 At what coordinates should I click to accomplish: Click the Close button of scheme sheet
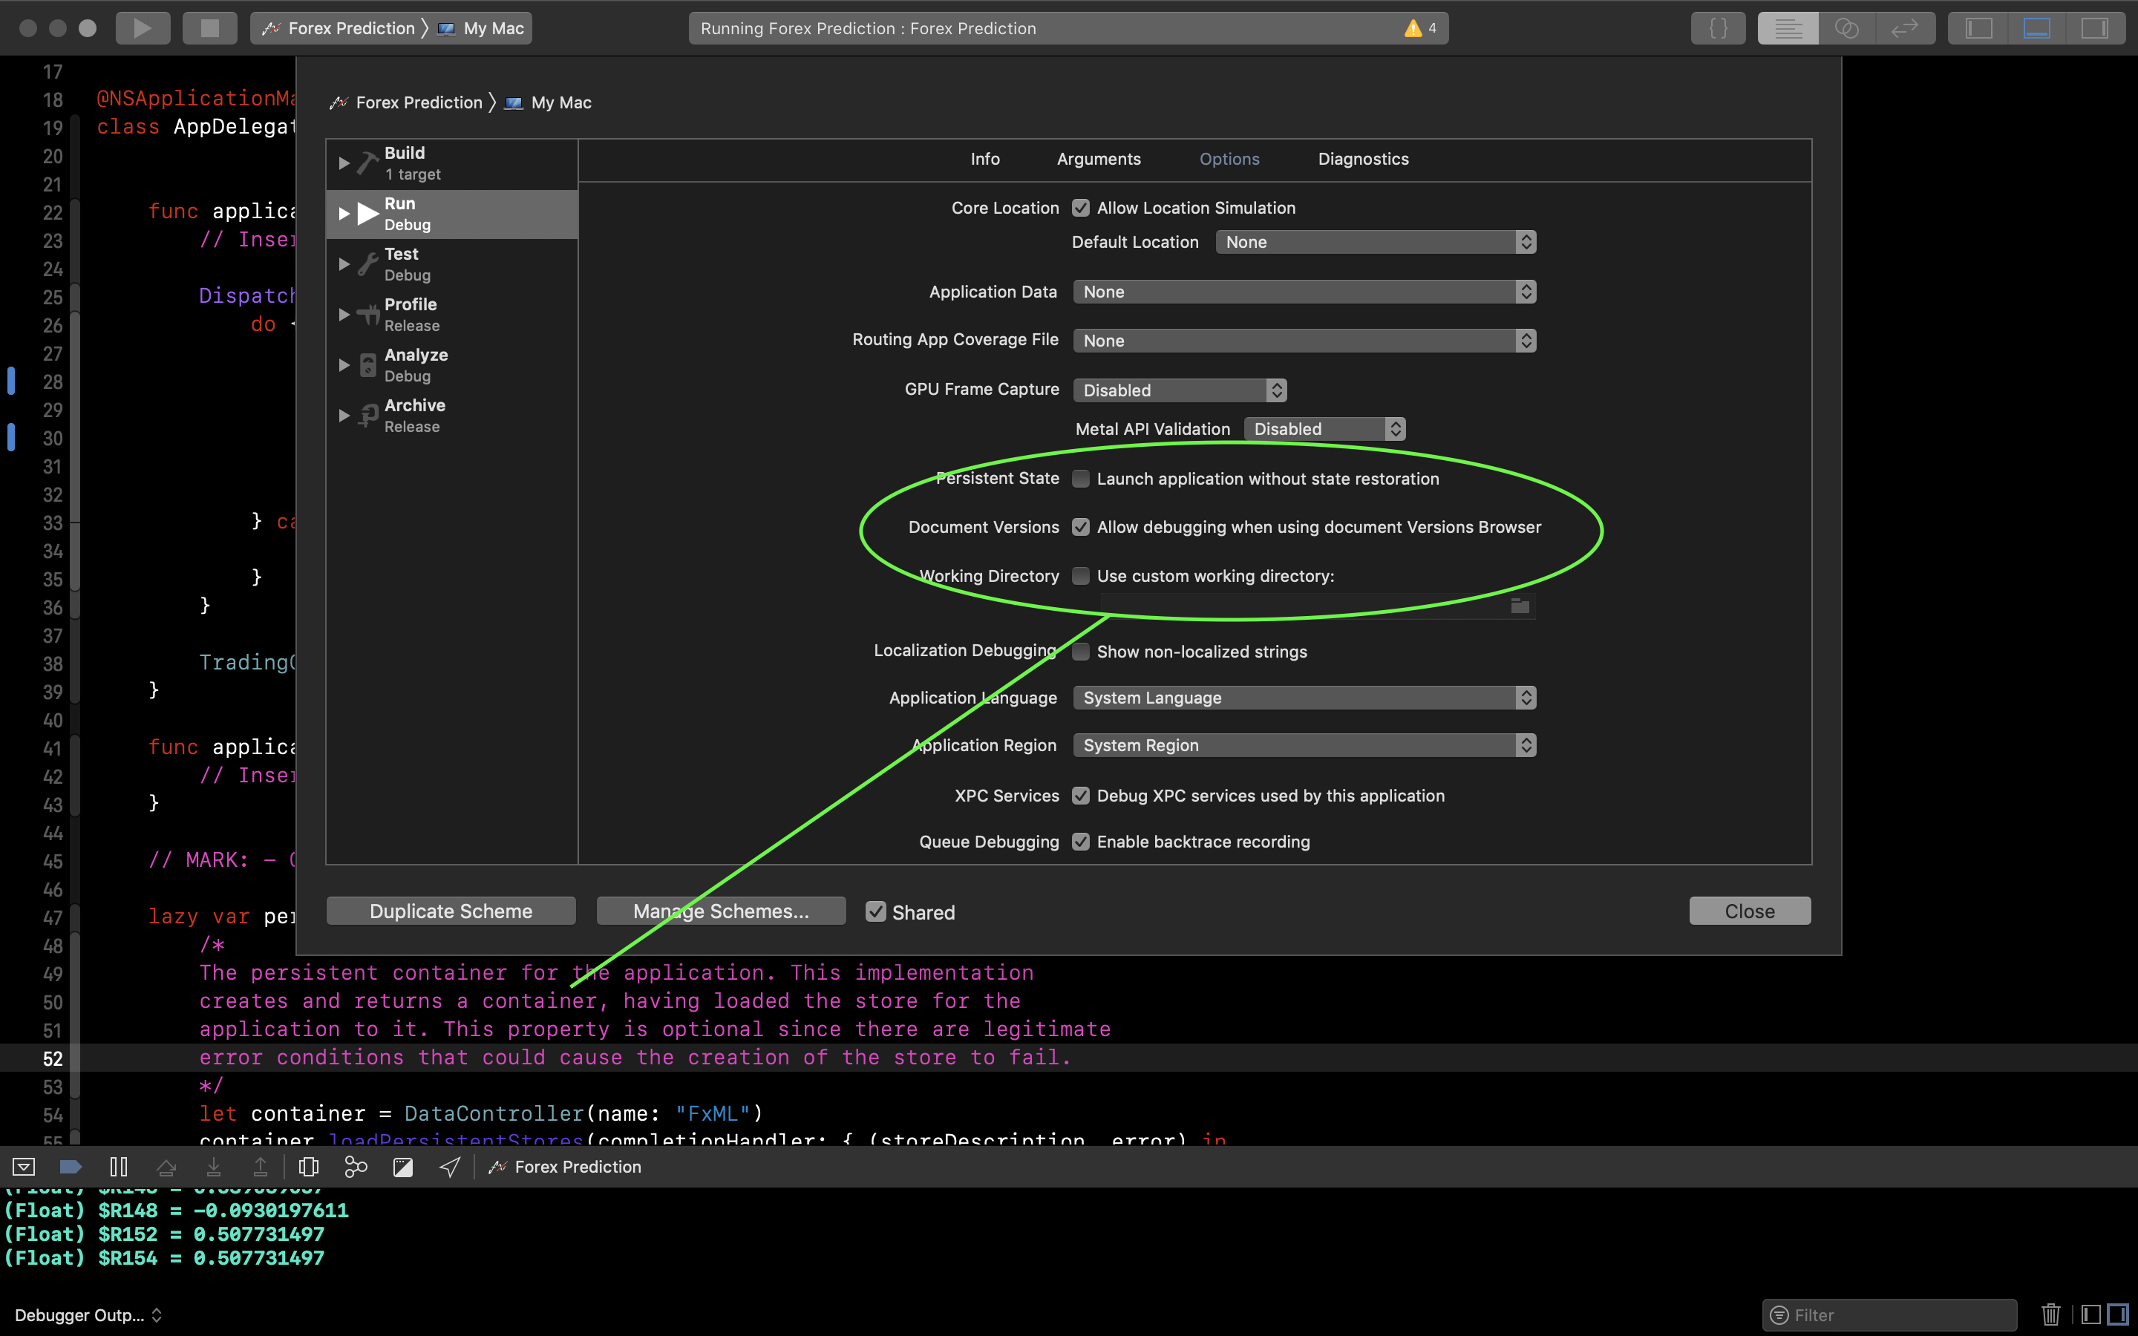point(1749,911)
